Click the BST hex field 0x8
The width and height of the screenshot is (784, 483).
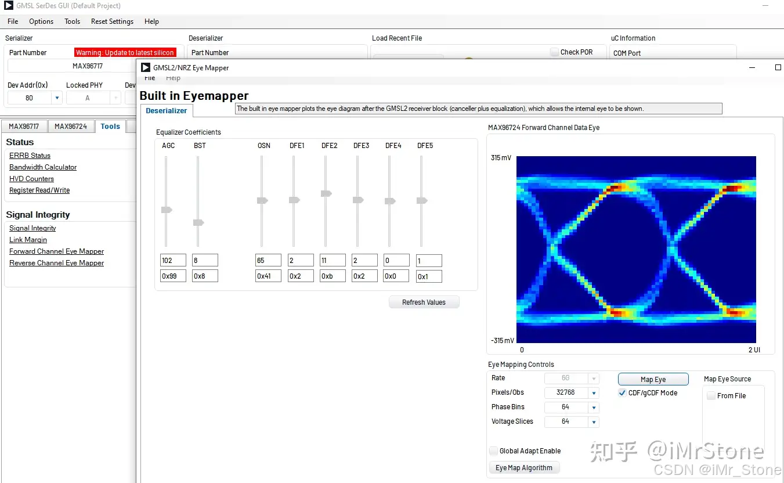(205, 276)
